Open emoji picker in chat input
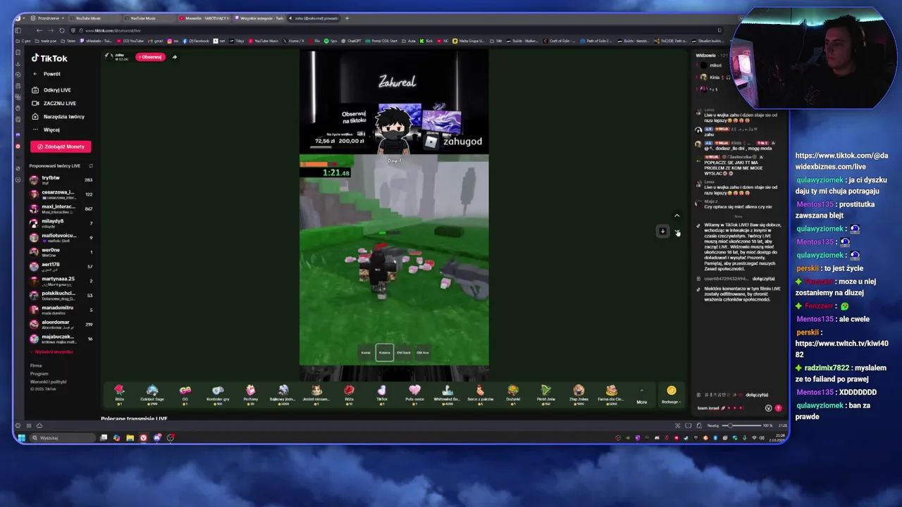The height and width of the screenshot is (507, 902). click(768, 408)
